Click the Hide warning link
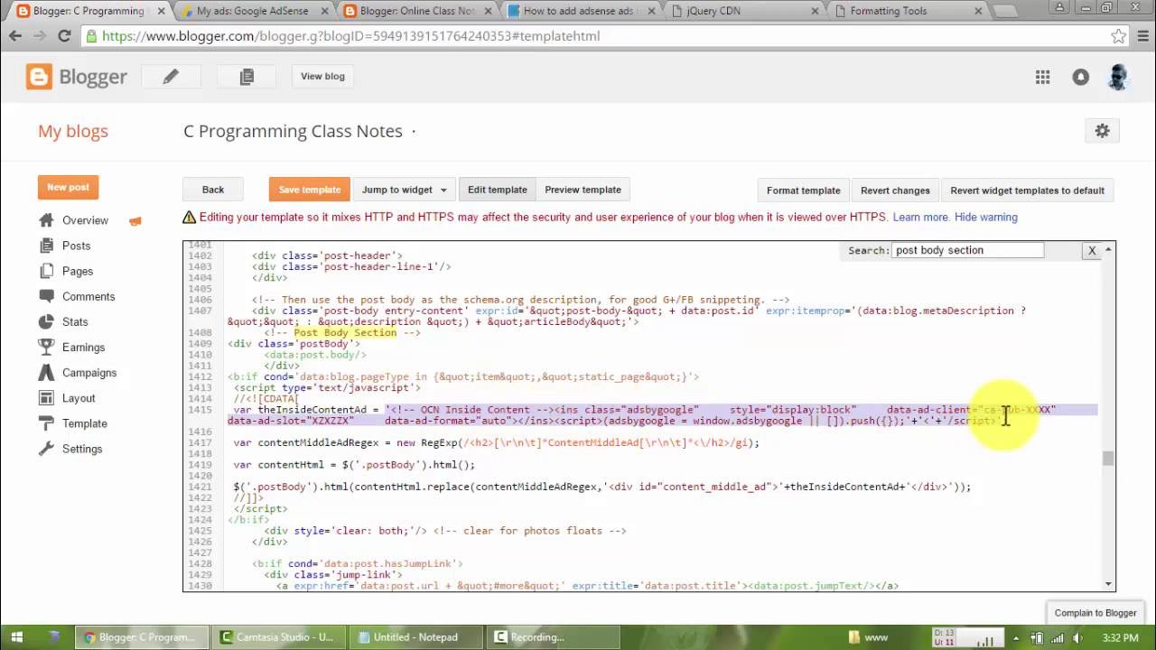 click(986, 218)
